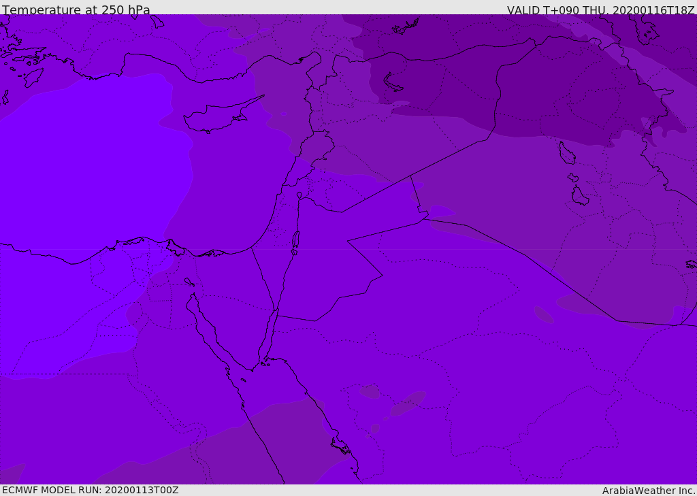
Task: Click the ArabiaWeather Inc credit text
Action: (x=648, y=491)
